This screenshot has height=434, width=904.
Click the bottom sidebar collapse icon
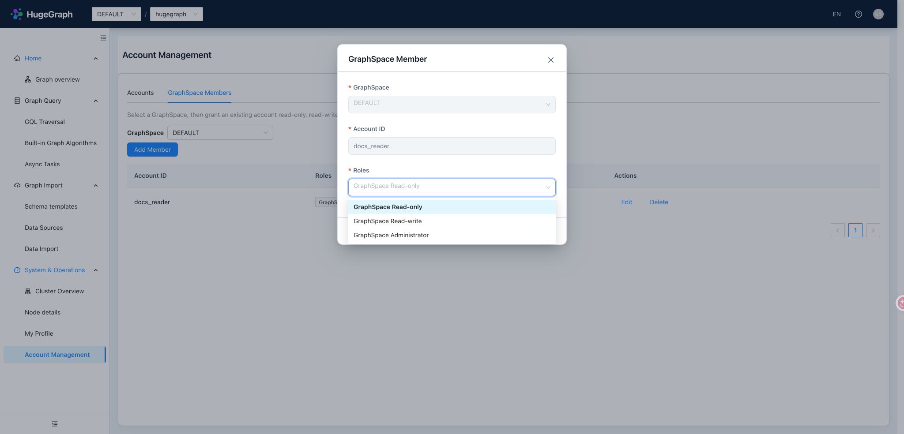(x=55, y=424)
